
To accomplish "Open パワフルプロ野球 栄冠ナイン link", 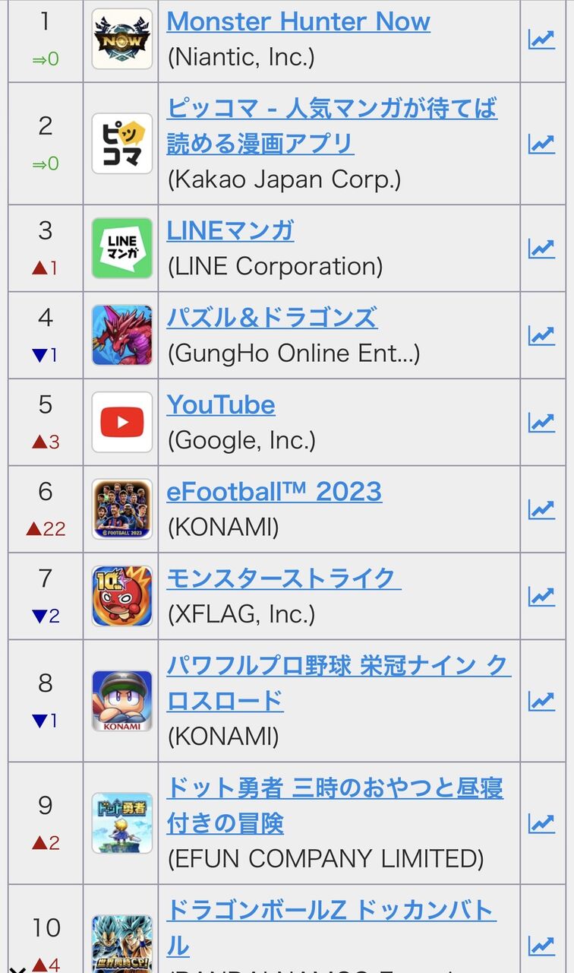I will (339, 683).
